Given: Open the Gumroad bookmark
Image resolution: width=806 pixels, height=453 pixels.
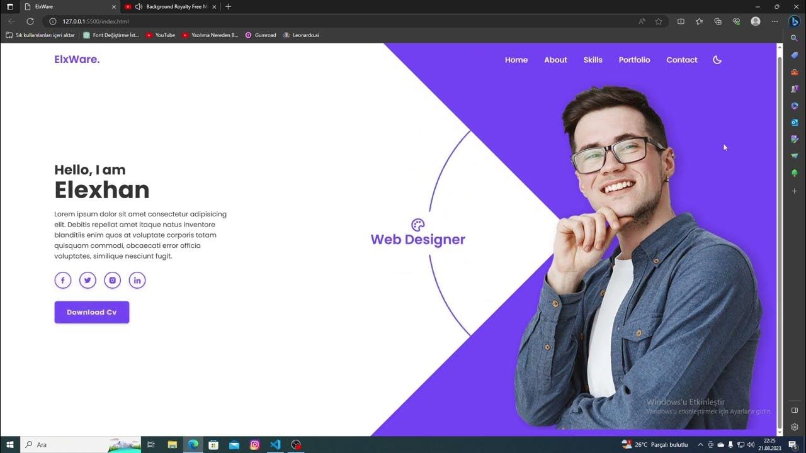Looking at the screenshot, I should tap(261, 35).
